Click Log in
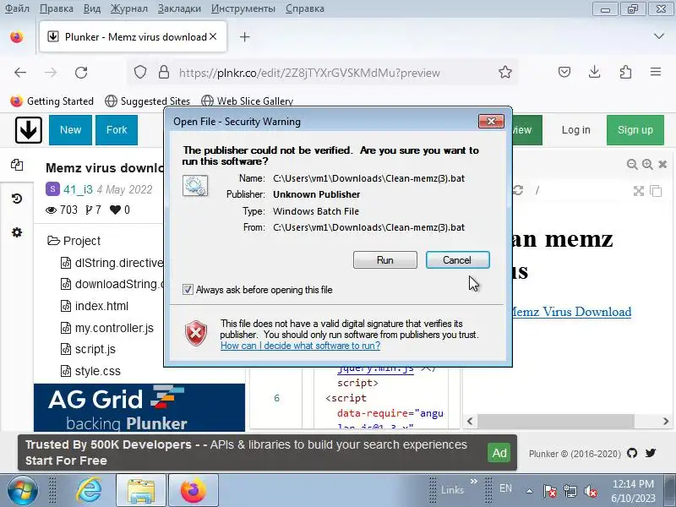This screenshot has height=507, width=676. pyautogui.click(x=575, y=130)
